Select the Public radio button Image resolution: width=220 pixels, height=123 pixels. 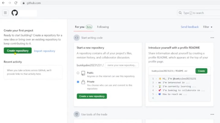click(x=78, y=73)
